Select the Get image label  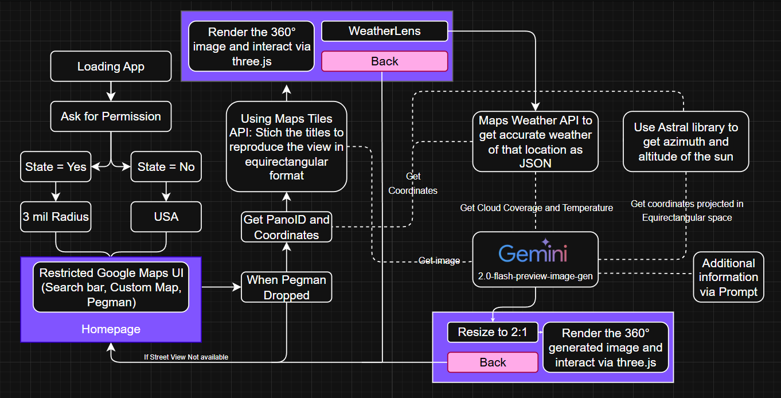439,260
